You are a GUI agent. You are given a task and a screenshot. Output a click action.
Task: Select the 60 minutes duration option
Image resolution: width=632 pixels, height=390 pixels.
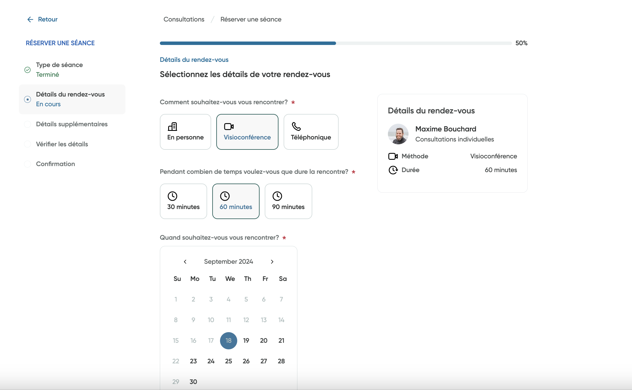(x=235, y=201)
